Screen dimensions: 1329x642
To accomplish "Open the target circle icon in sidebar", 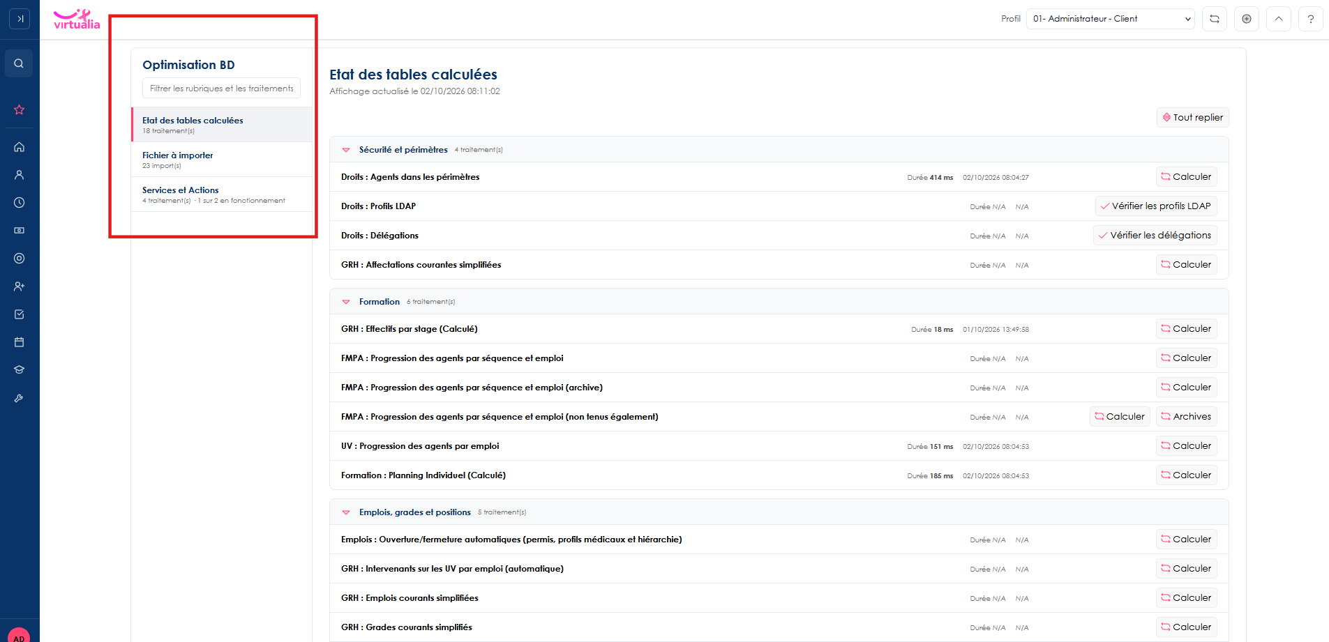I will tap(19, 259).
